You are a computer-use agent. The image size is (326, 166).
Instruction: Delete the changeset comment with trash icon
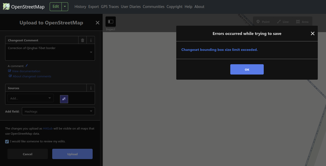coord(83,40)
